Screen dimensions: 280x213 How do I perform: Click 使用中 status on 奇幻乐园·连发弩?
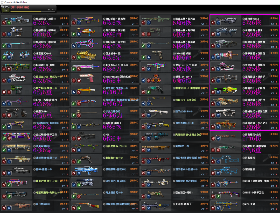click(134, 18)
